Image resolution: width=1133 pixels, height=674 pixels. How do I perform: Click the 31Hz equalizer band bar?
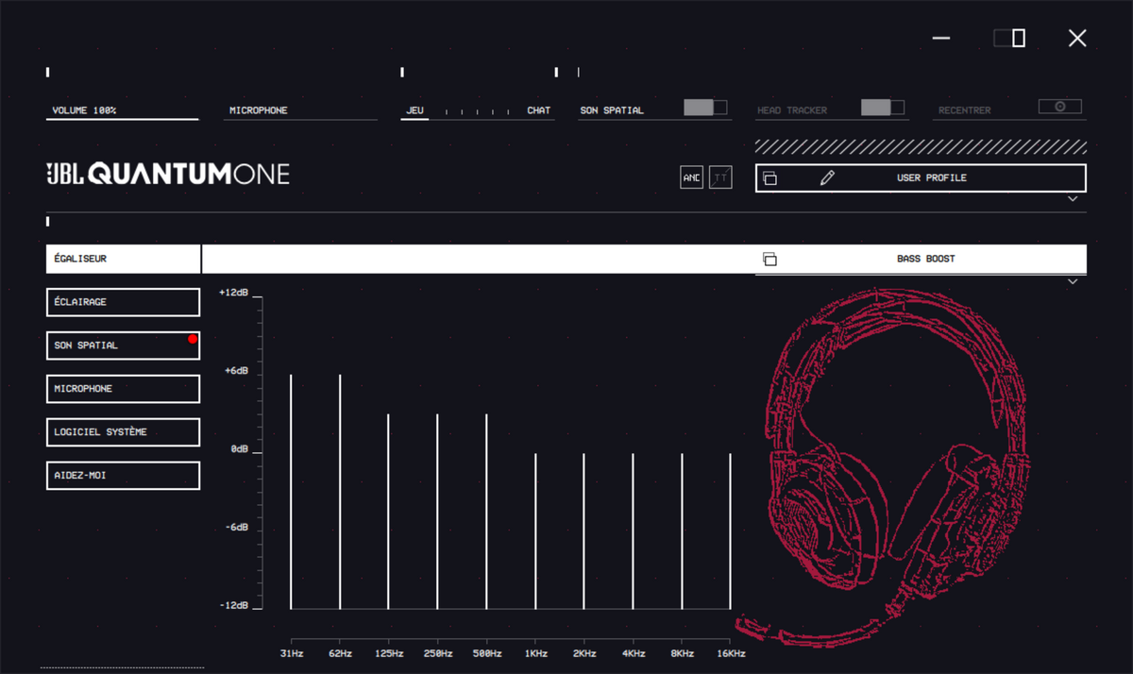(x=291, y=492)
